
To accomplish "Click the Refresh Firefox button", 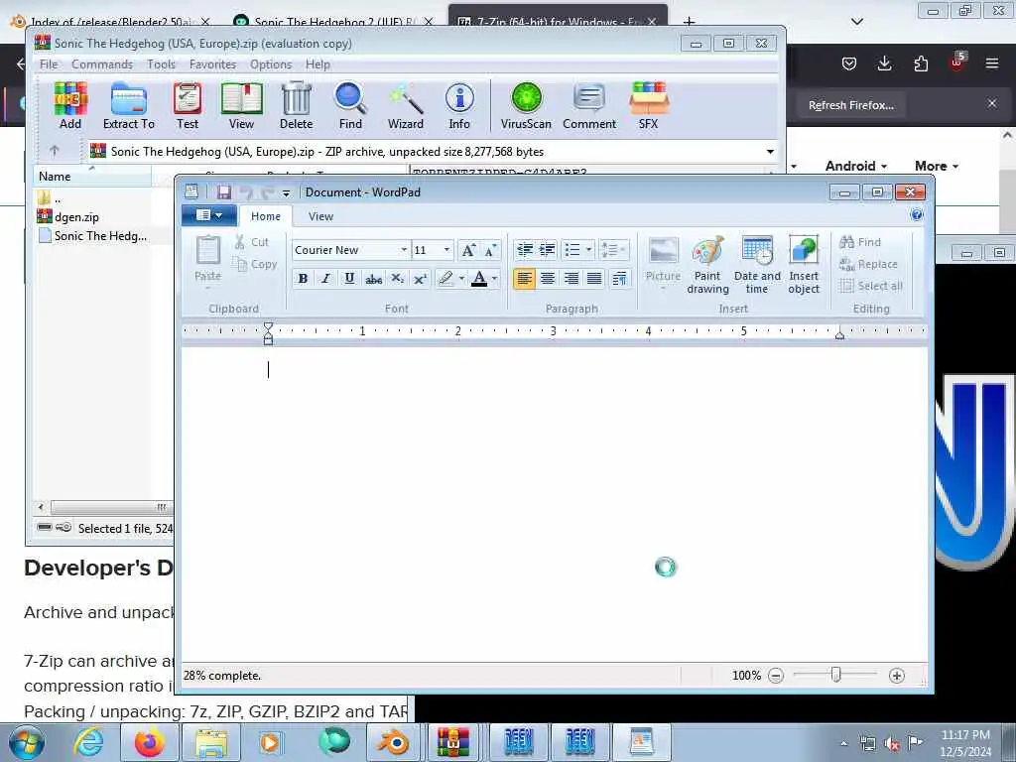I will (850, 105).
